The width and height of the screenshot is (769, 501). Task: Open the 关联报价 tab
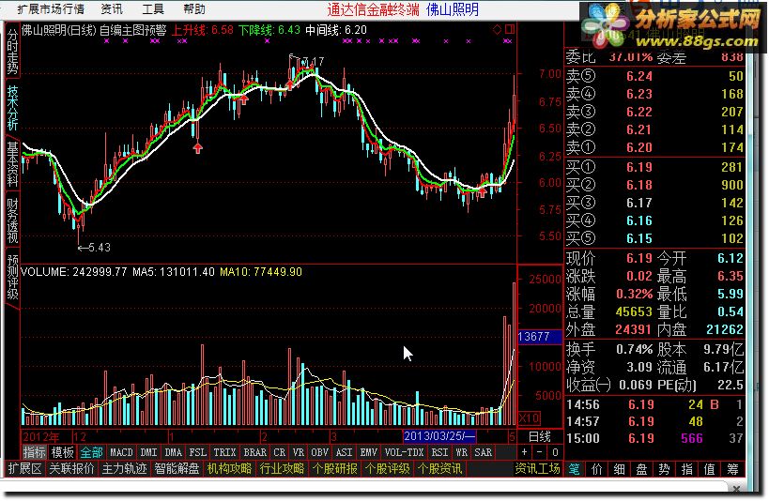[71, 469]
